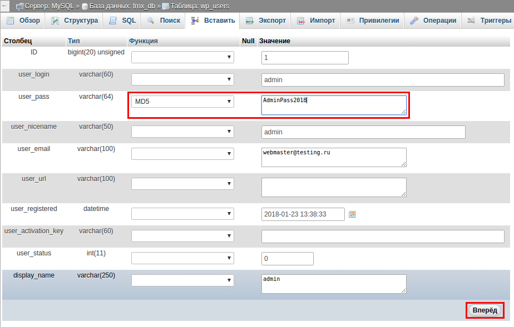This screenshot has height=327, width=514.
Task: Click the empty user_activation_key field
Action: click(x=383, y=237)
